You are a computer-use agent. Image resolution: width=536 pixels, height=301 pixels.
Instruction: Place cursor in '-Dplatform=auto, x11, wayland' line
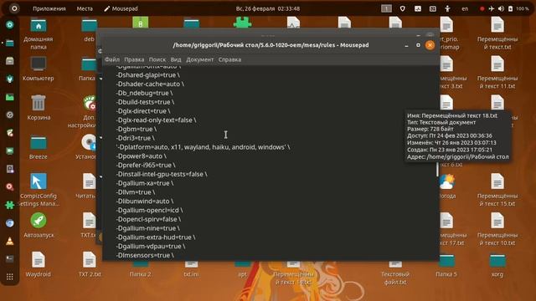coord(203,147)
